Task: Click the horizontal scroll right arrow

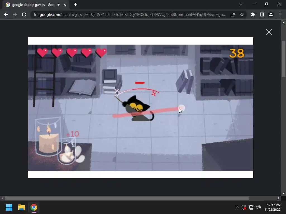Action: 279,198
